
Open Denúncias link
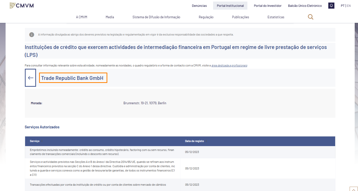coord(199,6)
